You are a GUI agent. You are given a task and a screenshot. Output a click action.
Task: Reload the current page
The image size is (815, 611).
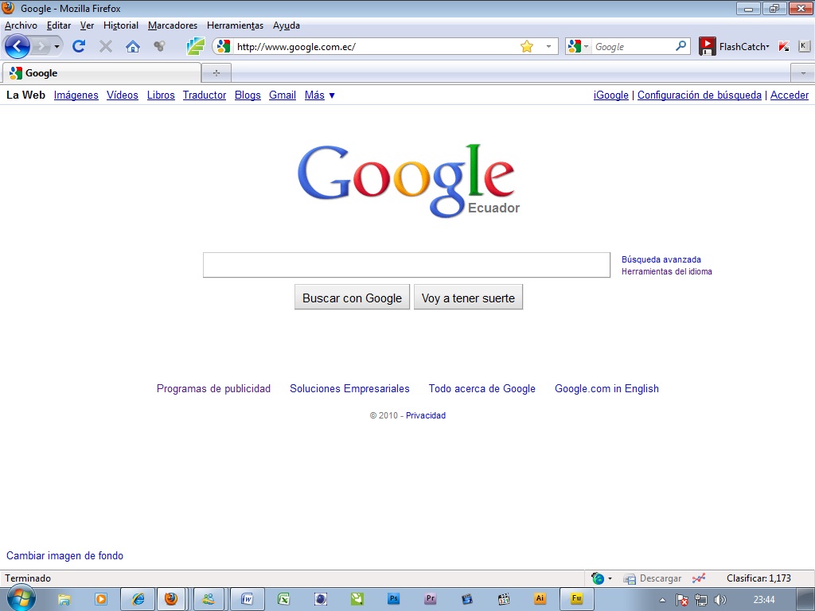[x=78, y=46]
